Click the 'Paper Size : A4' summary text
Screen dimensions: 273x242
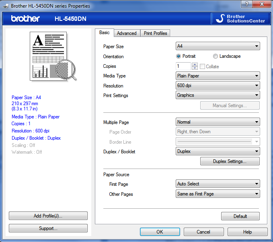[26, 98]
